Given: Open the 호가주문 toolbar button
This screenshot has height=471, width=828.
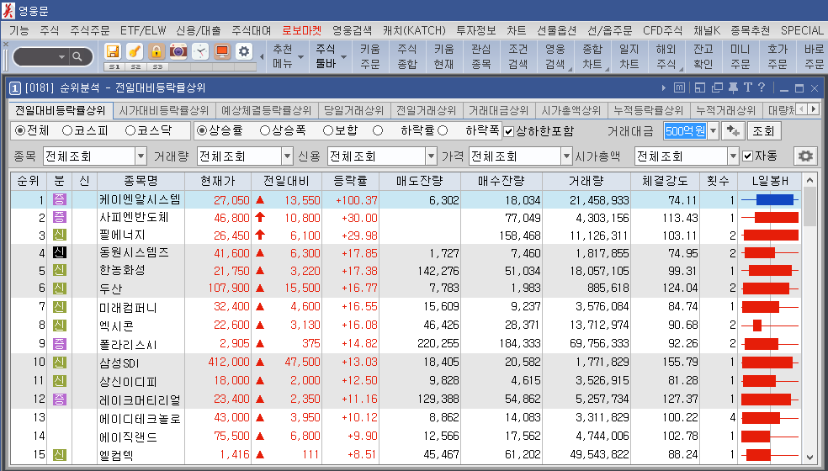Looking at the screenshot, I should pos(777,56).
